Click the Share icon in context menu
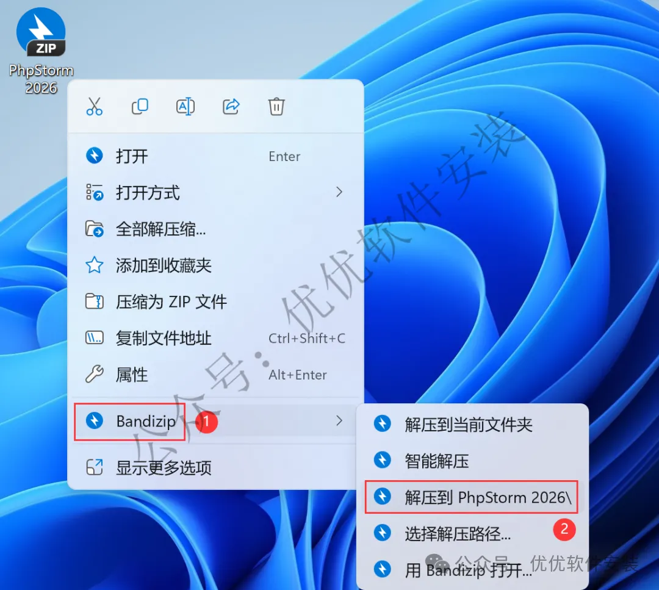The width and height of the screenshot is (659, 590). (231, 106)
